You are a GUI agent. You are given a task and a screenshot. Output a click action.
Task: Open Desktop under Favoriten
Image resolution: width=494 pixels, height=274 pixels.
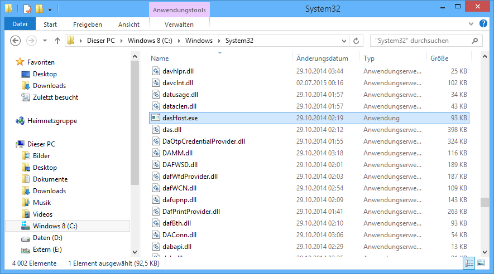pos(45,74)
